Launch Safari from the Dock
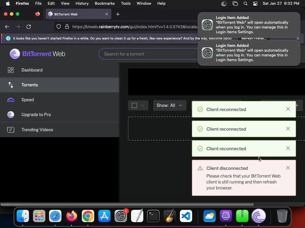 point(55,216)
